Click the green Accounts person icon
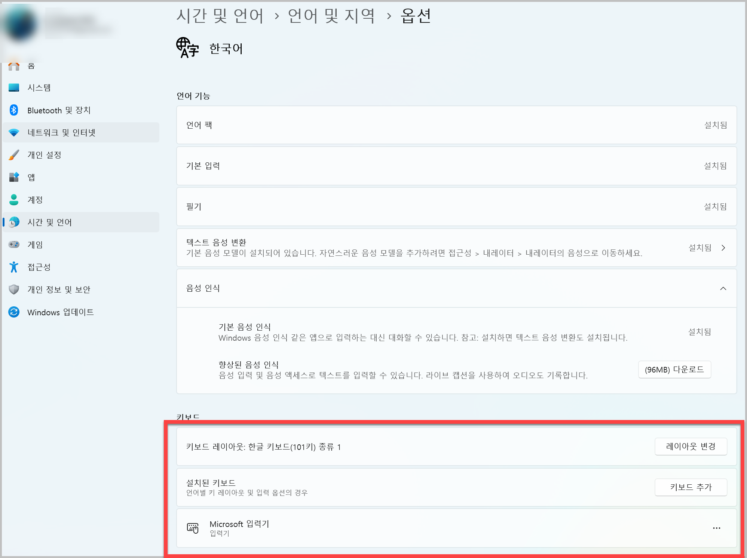The image size is (747, 558). click(x=14, y=200)
